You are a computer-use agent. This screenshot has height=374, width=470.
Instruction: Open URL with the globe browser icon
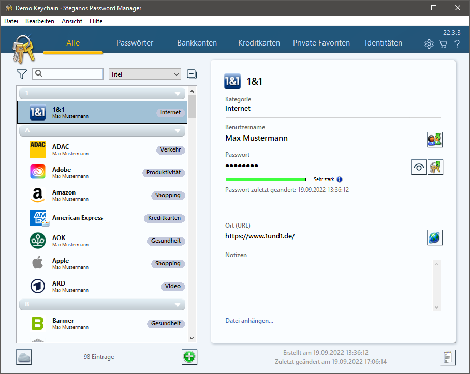point(435,237)
